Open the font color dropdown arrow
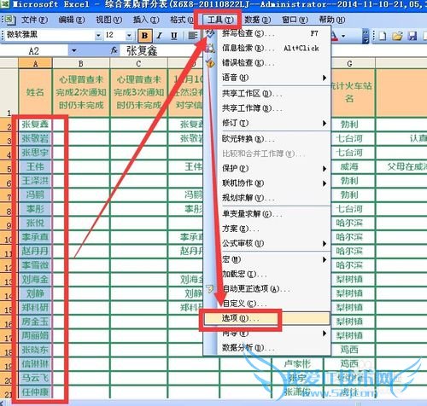The width and height of the screenshot is (427, 406). (x=343, y=36)
